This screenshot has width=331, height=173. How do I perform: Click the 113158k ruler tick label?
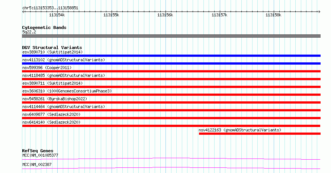[x=273, y=15]
